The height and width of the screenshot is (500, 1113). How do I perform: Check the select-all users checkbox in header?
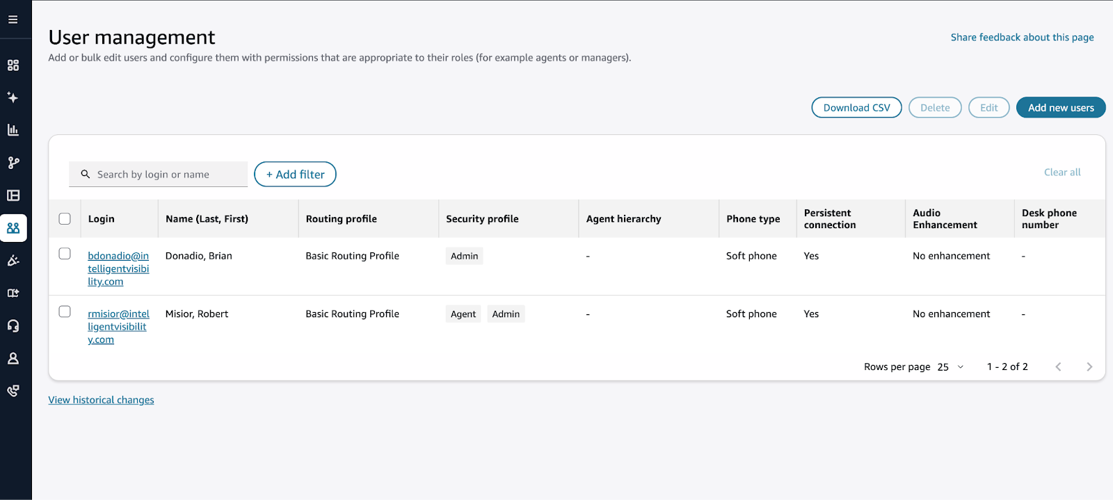tap(65, 219)
